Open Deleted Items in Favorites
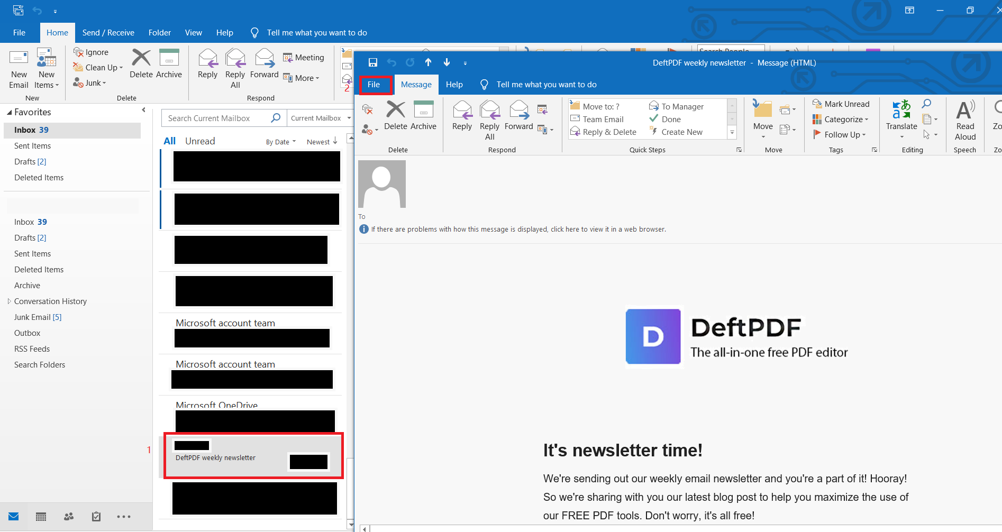Image resolution: width=1002 pixels, height=532 pixels. pos(39,177)
